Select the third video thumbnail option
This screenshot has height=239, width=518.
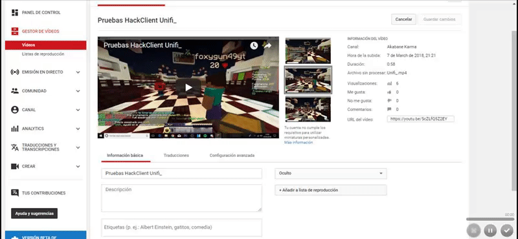pos(308,109)
